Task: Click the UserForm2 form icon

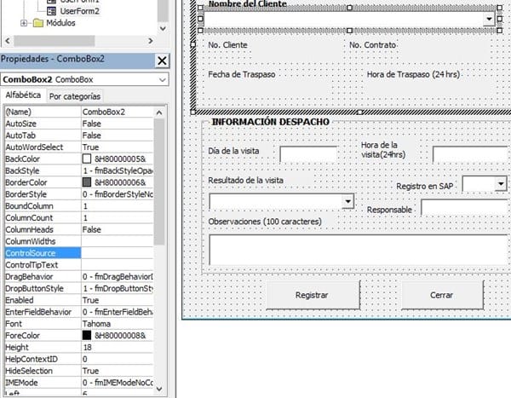Action: point(51,11)
